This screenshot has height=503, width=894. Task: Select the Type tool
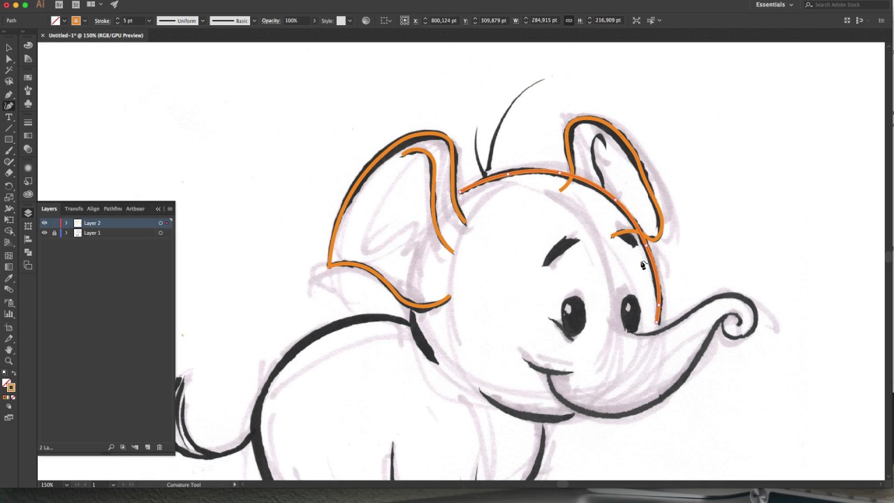tap(8, 117)
